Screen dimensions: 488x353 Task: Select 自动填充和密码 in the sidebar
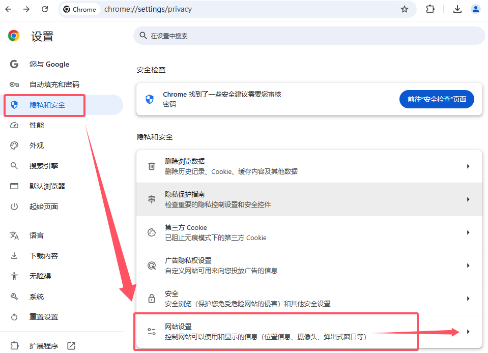54,84
